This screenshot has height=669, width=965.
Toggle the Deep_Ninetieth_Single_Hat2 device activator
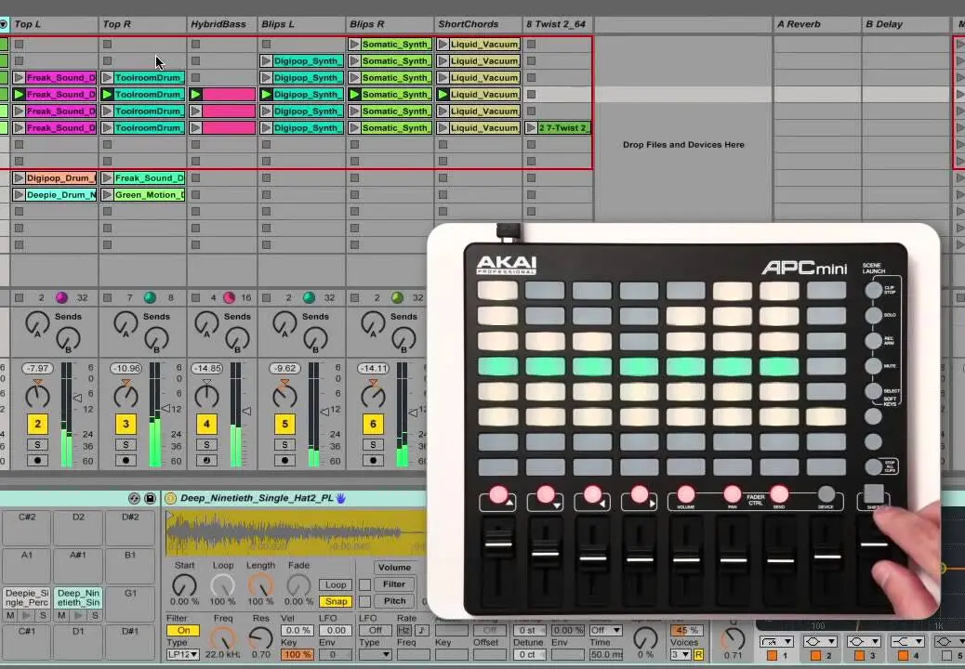(x=171, y=498)
